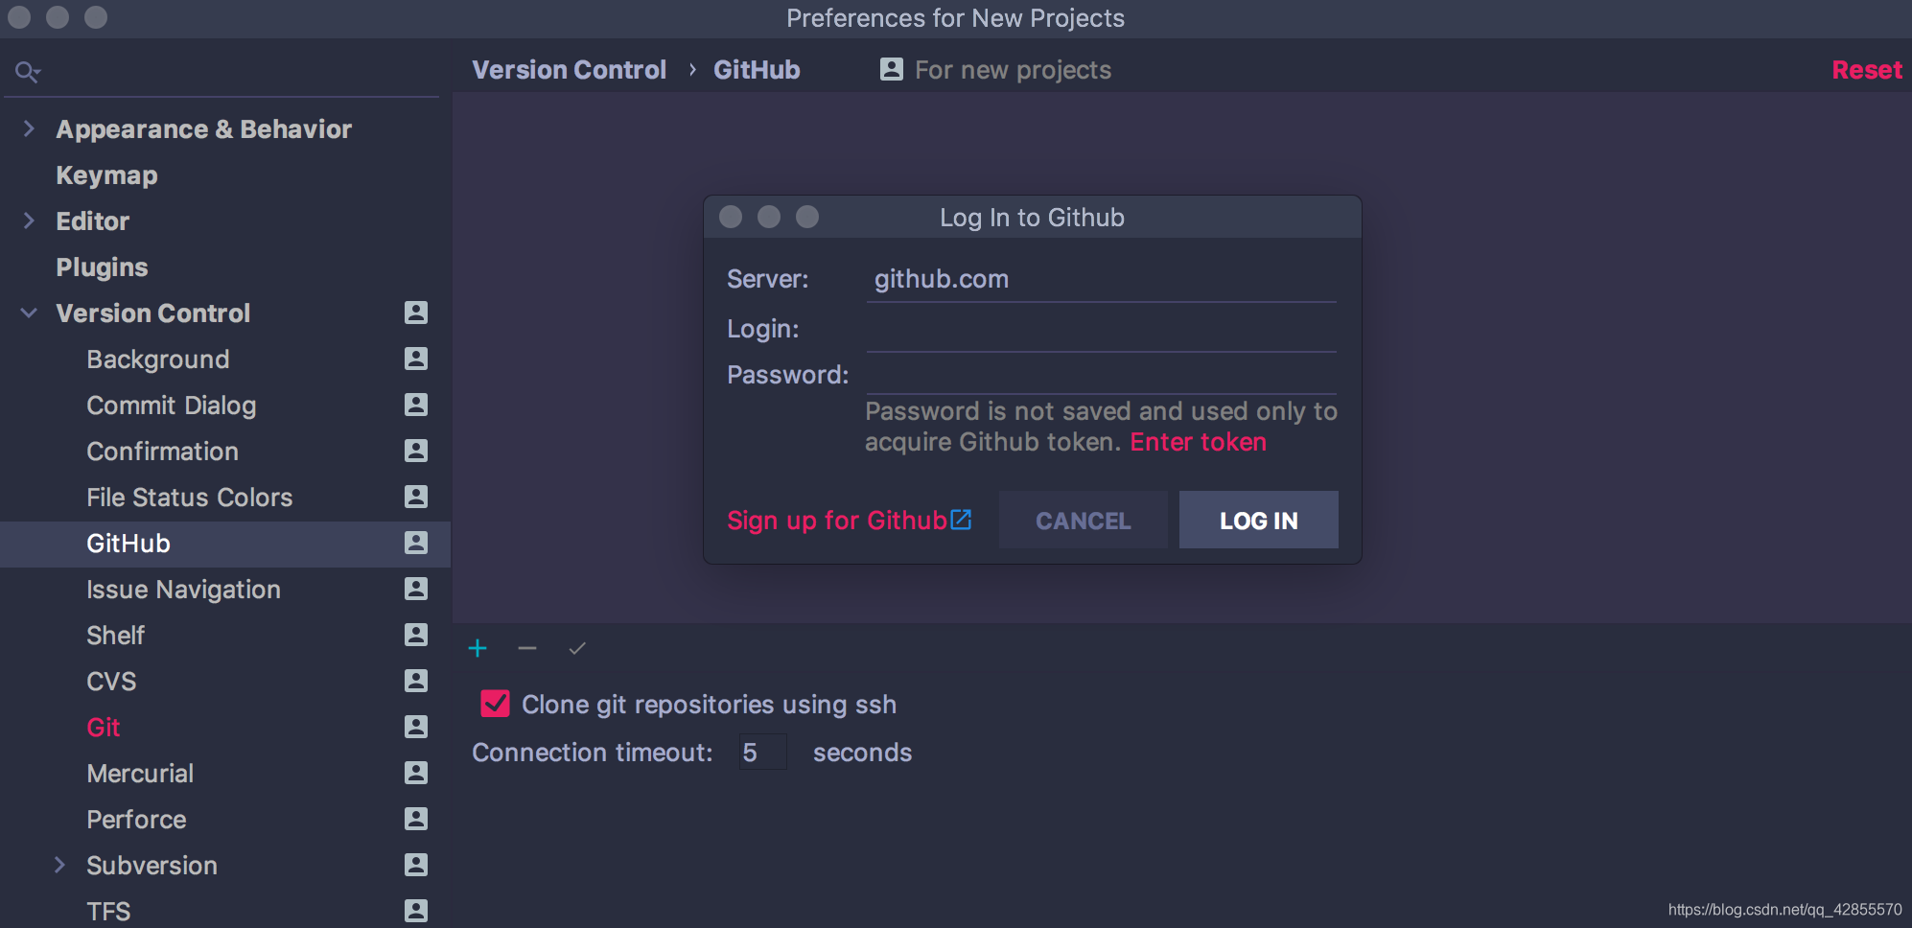Select the GitHub tree item

[x=225, y=544]
